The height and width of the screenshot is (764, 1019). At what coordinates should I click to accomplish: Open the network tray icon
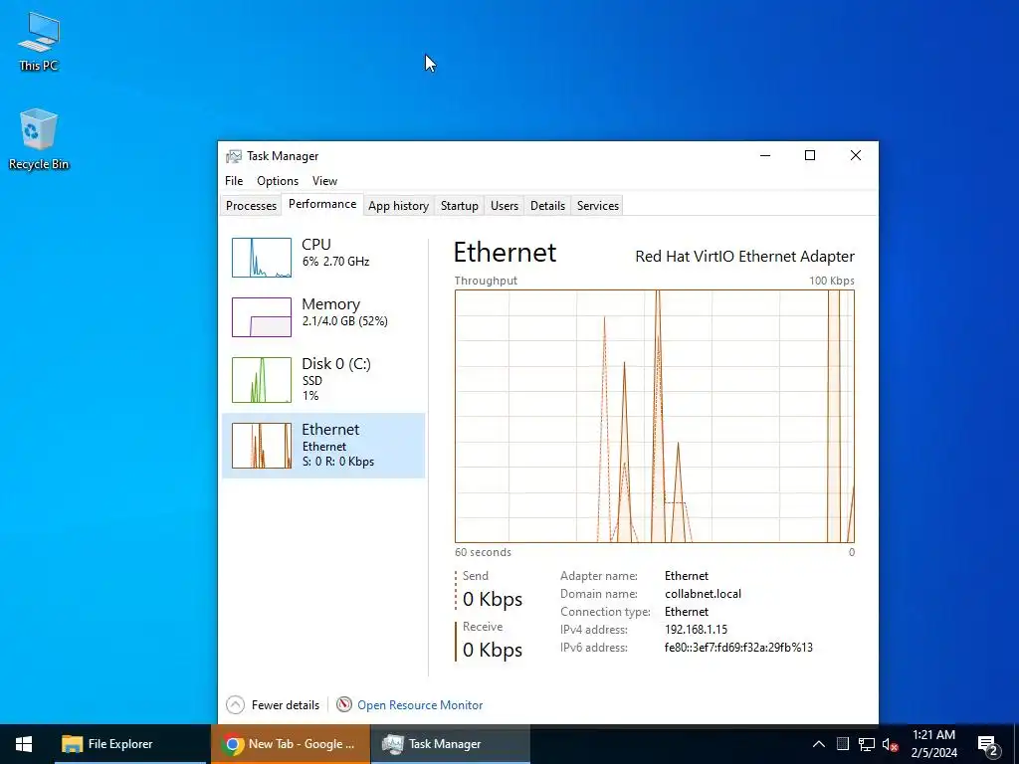point(867,744)
